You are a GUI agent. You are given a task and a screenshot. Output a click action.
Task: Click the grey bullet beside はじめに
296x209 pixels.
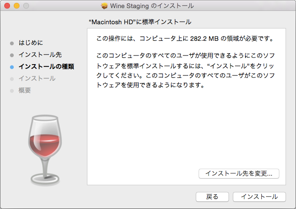point(12,43)
